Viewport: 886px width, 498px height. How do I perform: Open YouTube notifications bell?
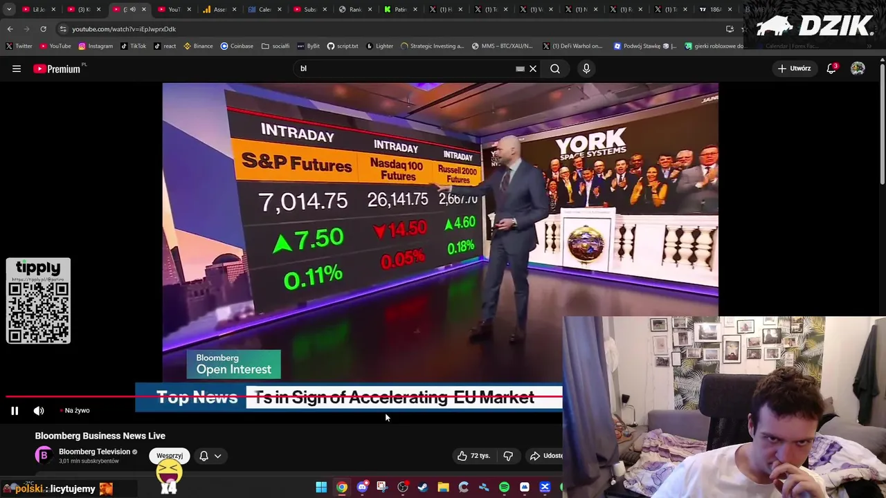pos(832,68)
